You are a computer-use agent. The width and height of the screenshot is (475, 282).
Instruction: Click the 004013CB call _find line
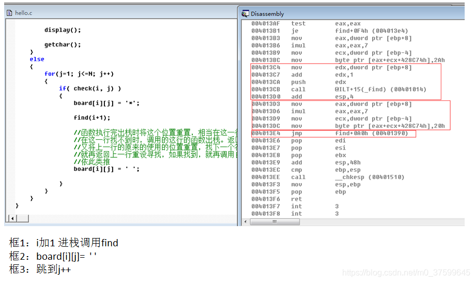pos(339,90)
